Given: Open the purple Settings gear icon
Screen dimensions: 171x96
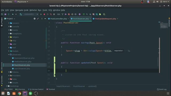Looking at the screenshot, I should [80, 14].
